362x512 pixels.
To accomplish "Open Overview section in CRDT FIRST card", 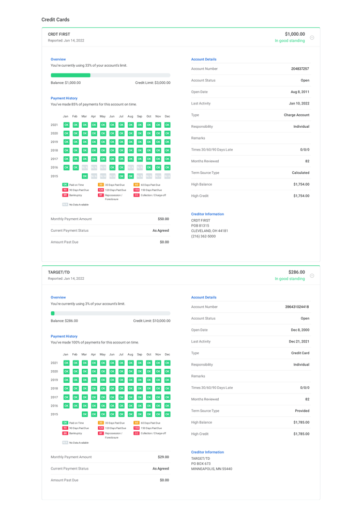I will [58, 59].
